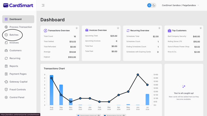Click the Control Panel gear icon
The height and width of the screenshot is (116, 207).
click(6, 97)
